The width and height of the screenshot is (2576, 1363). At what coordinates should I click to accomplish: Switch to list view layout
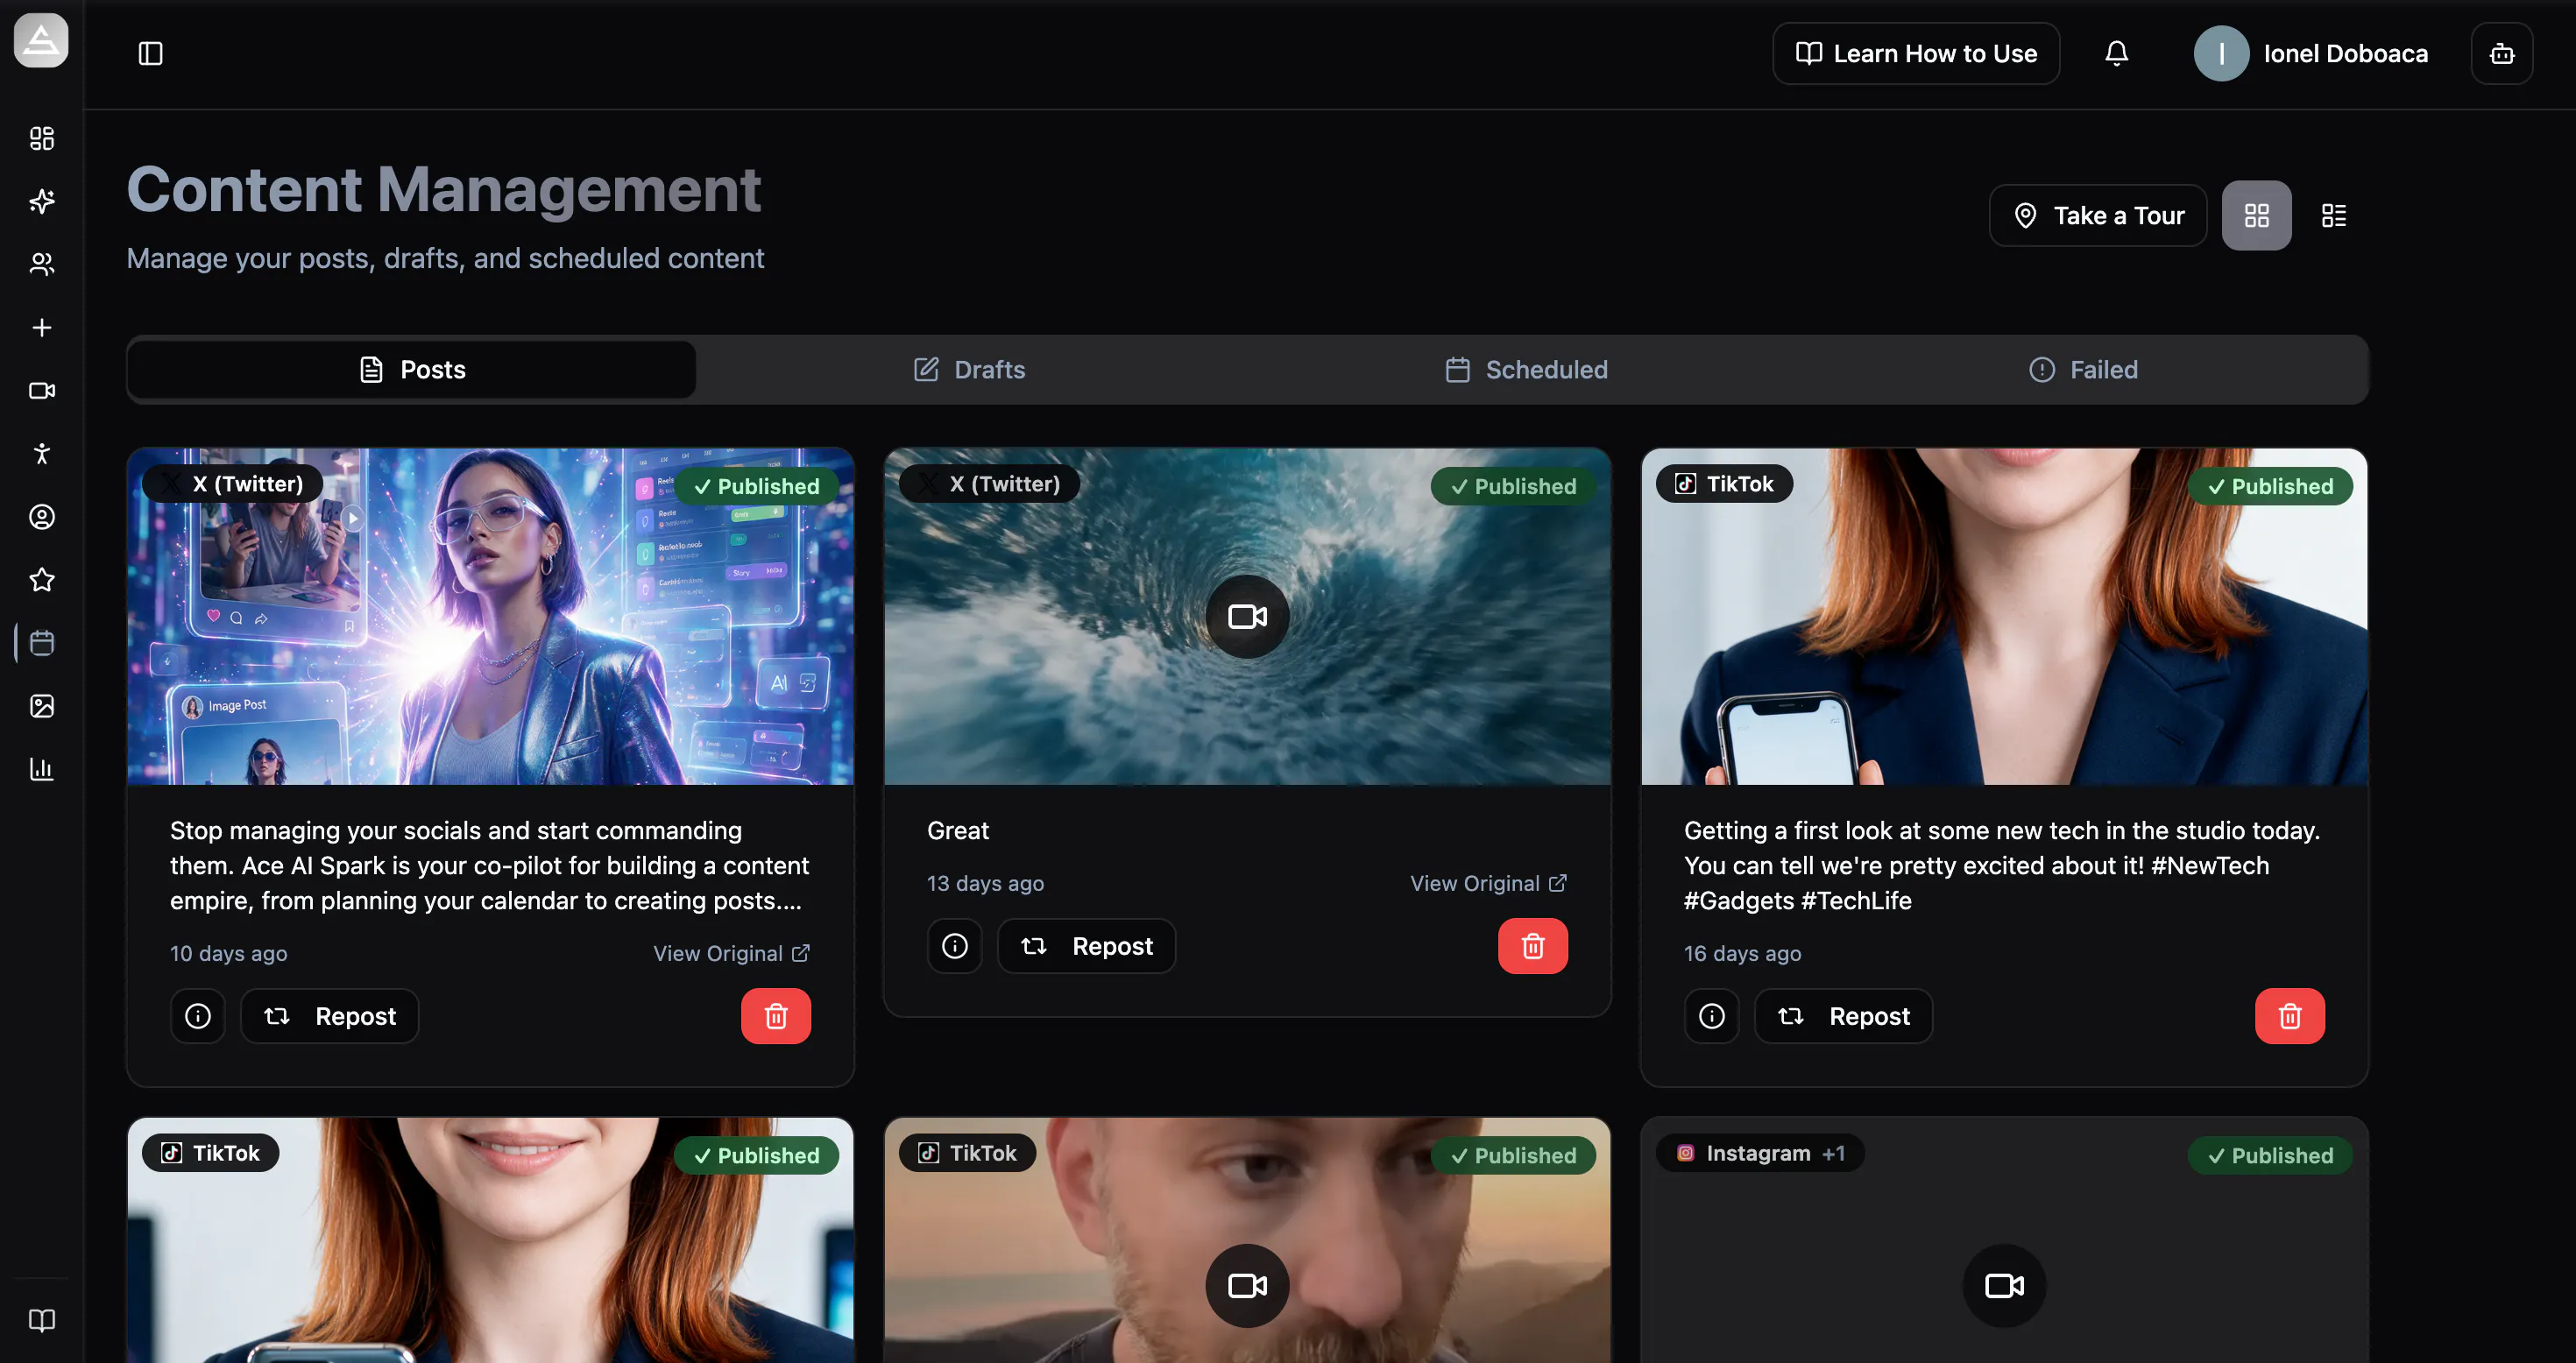point(2333,215)
